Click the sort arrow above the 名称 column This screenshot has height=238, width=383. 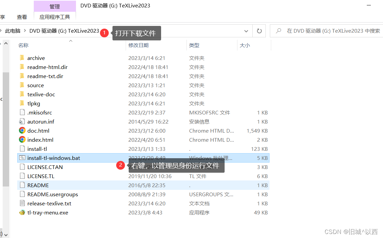(71, 41)
